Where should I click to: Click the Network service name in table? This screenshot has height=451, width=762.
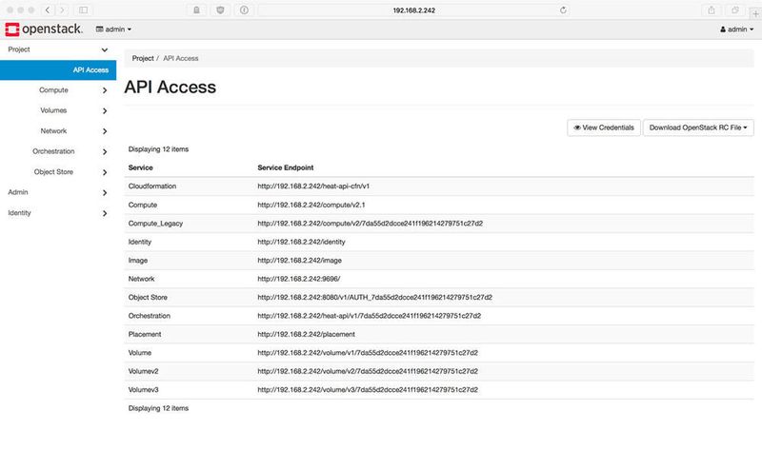point(141,279)
